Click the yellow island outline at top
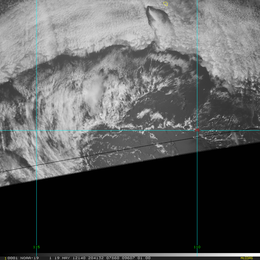 [166, 4]
